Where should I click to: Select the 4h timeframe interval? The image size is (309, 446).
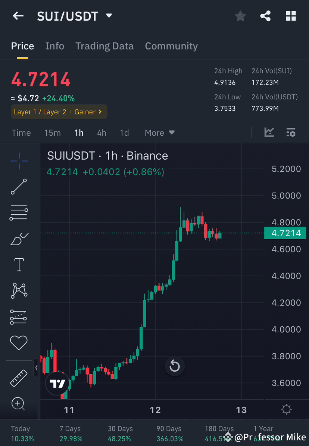102,133
